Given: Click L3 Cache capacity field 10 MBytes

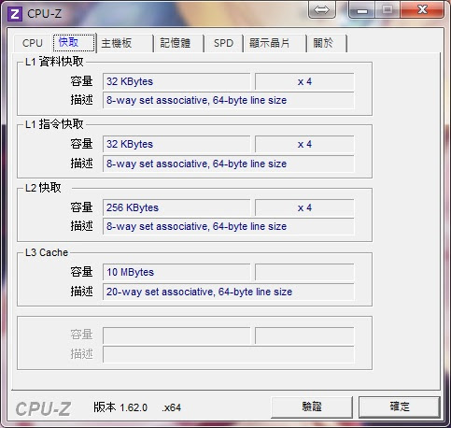Looking at the screenshot, I should click(x=176, y=272).
